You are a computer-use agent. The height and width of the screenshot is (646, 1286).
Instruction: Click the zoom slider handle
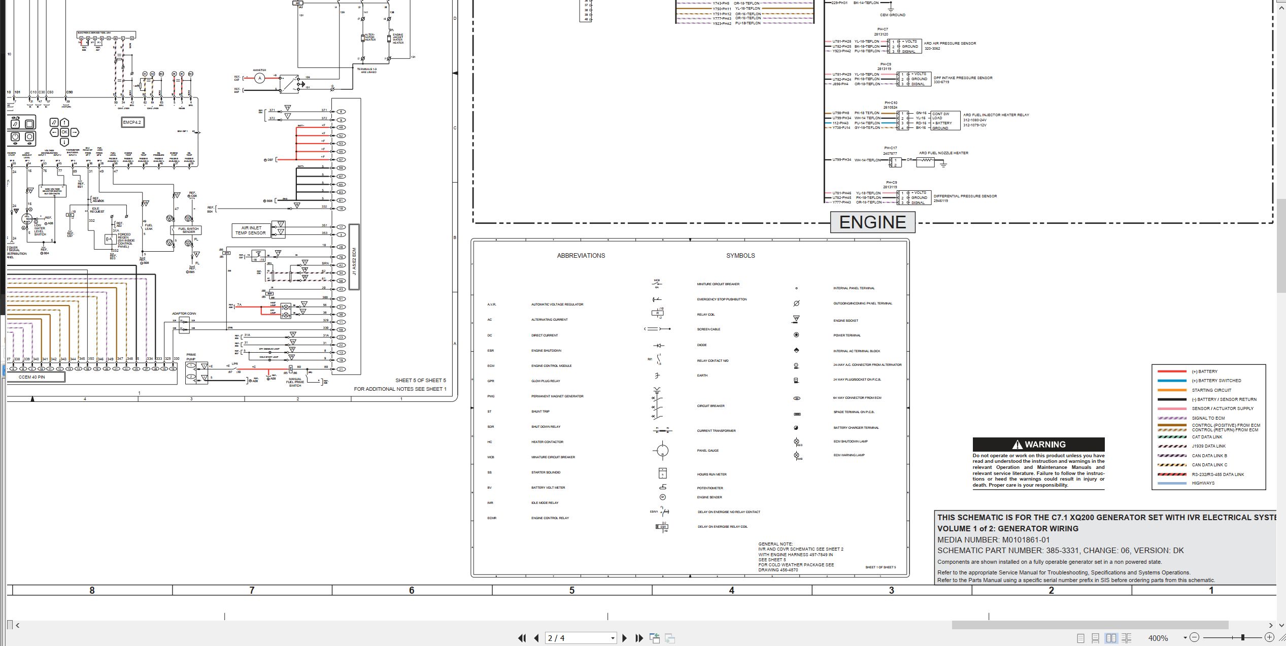click(x=1243, y=637)
